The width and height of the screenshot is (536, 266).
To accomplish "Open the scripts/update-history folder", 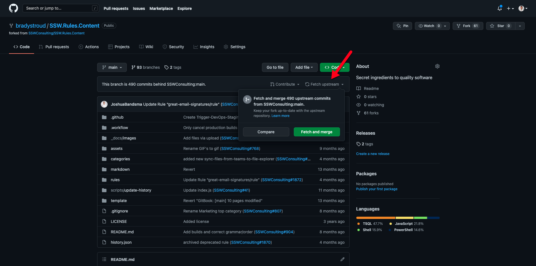I will coord(131,190).
